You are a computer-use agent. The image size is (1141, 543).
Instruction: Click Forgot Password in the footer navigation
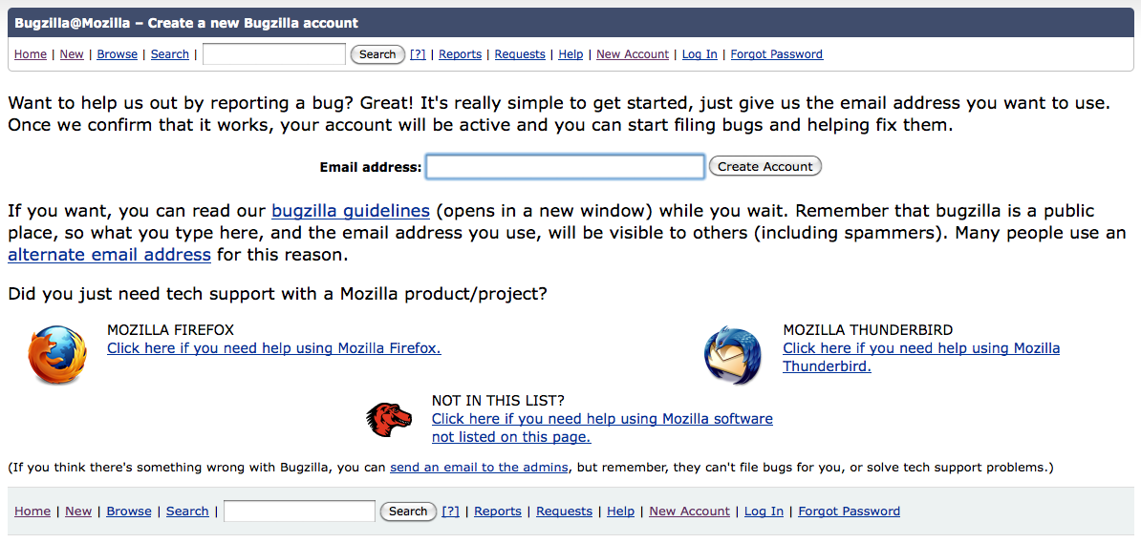(849, 512)
